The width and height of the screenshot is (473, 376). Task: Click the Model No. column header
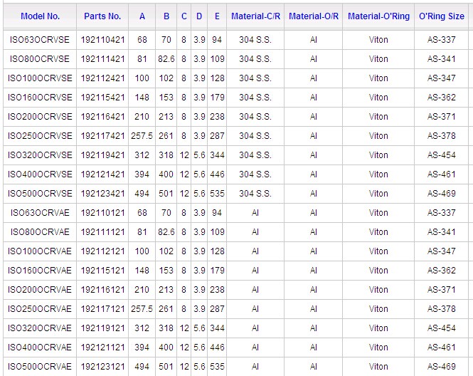point(40,16)
